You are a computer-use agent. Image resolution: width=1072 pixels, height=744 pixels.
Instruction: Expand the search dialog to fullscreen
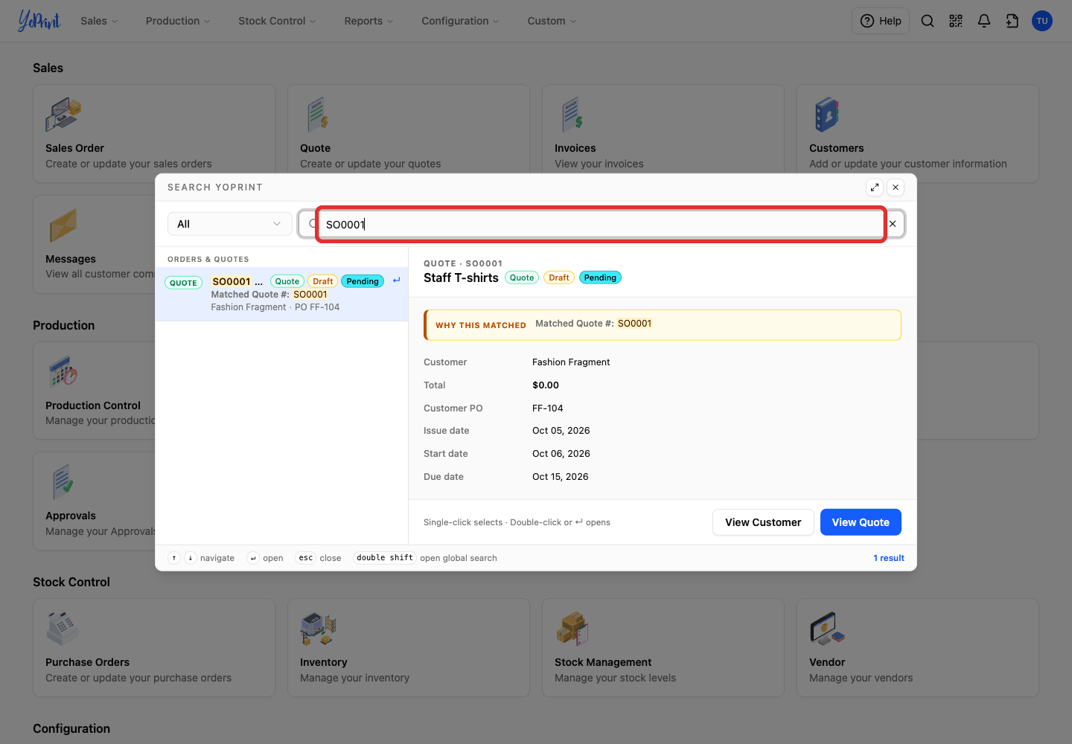tap(875, 187)
